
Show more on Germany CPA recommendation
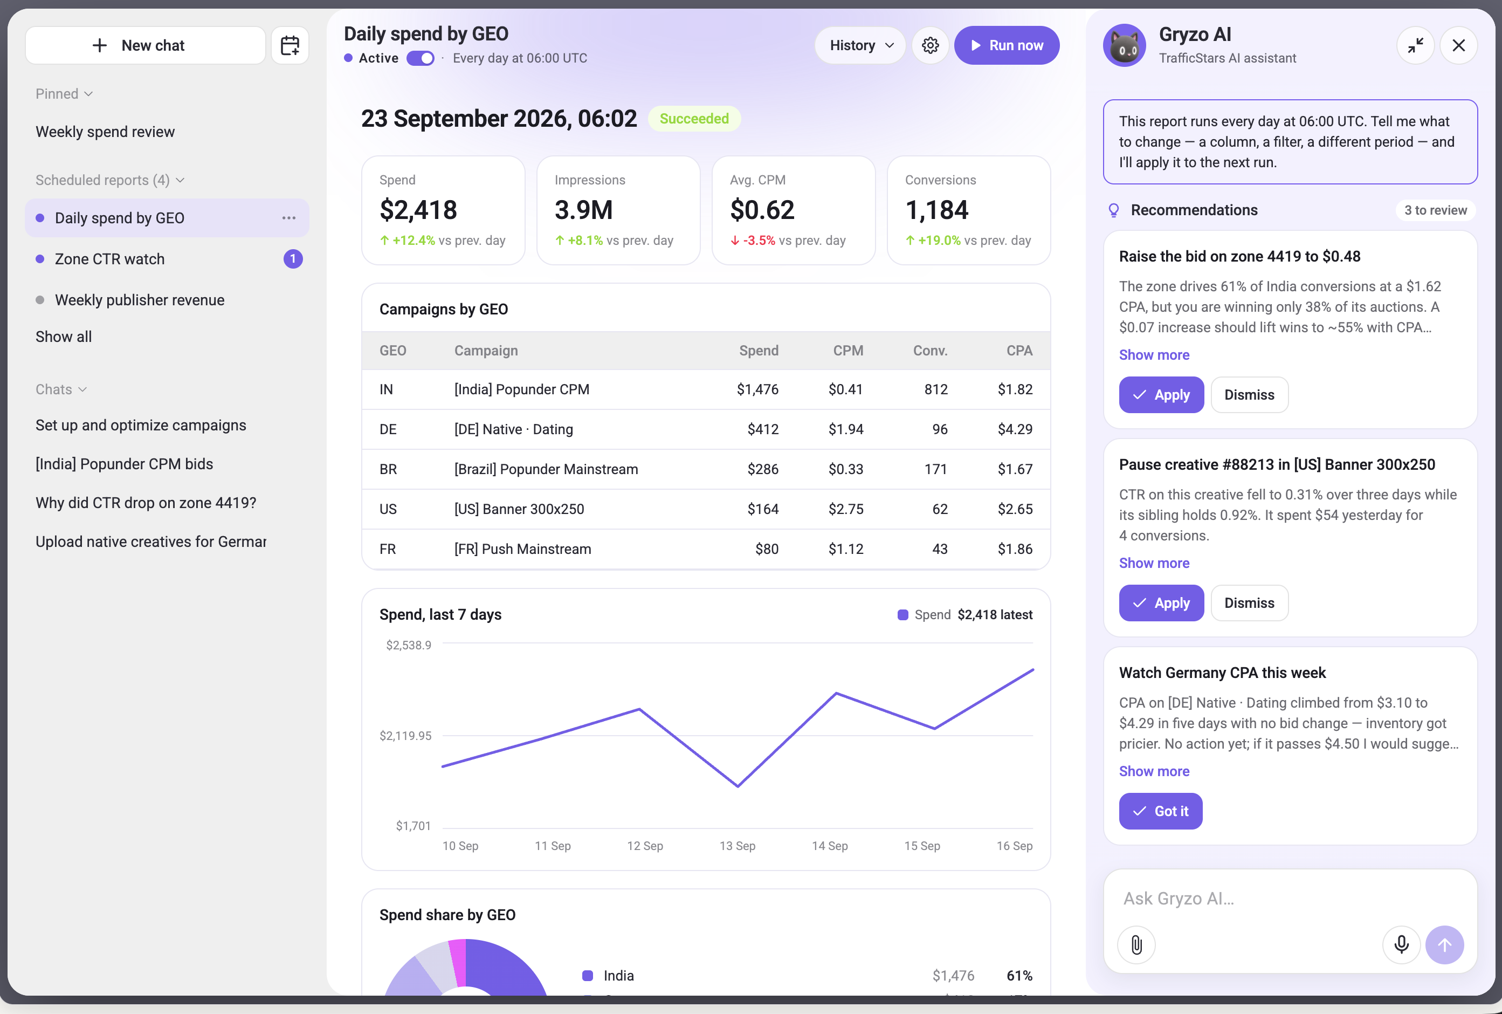1154,771
